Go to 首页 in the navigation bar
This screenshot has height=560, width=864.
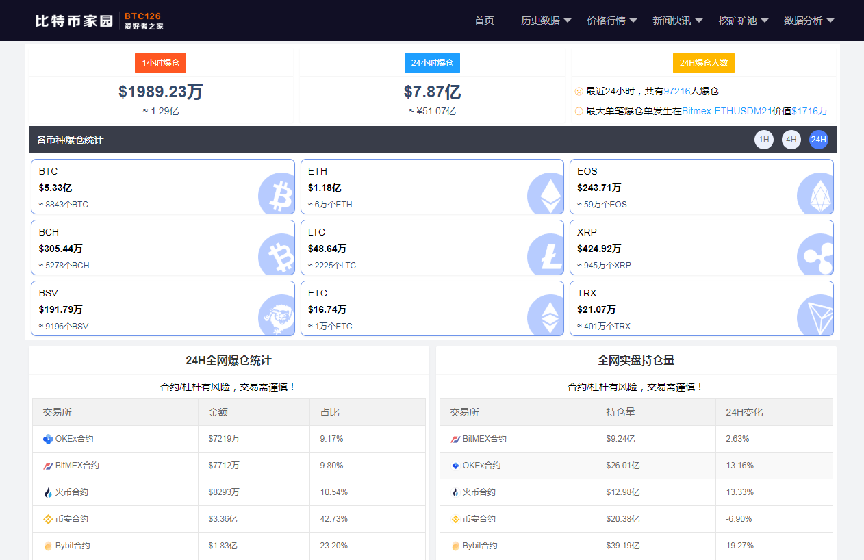tap(484, 21)
